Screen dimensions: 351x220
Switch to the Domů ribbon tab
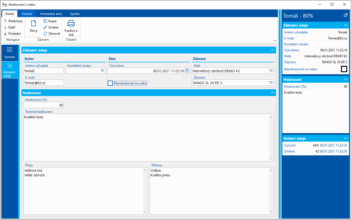[x=10, y=14]
